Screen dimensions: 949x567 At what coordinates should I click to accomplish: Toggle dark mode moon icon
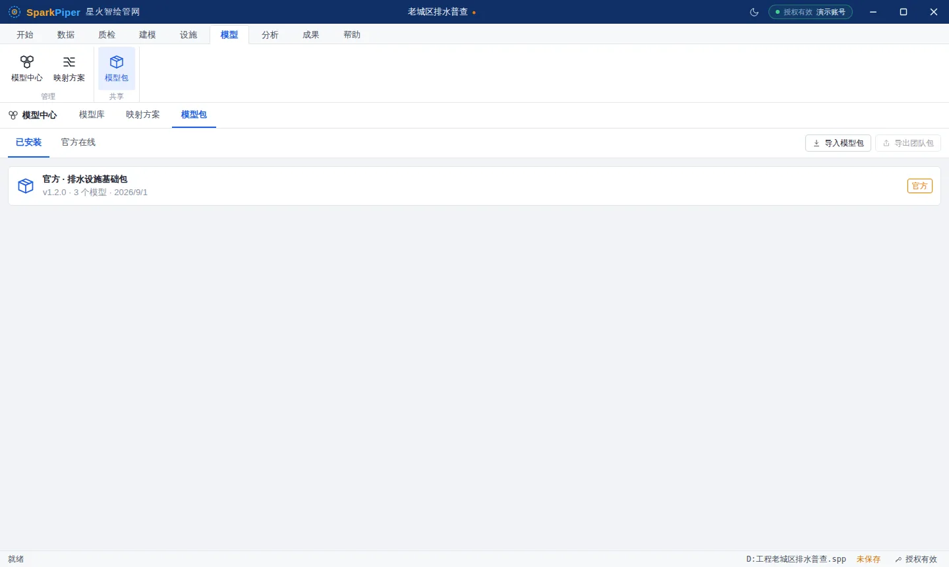point(755,12)
